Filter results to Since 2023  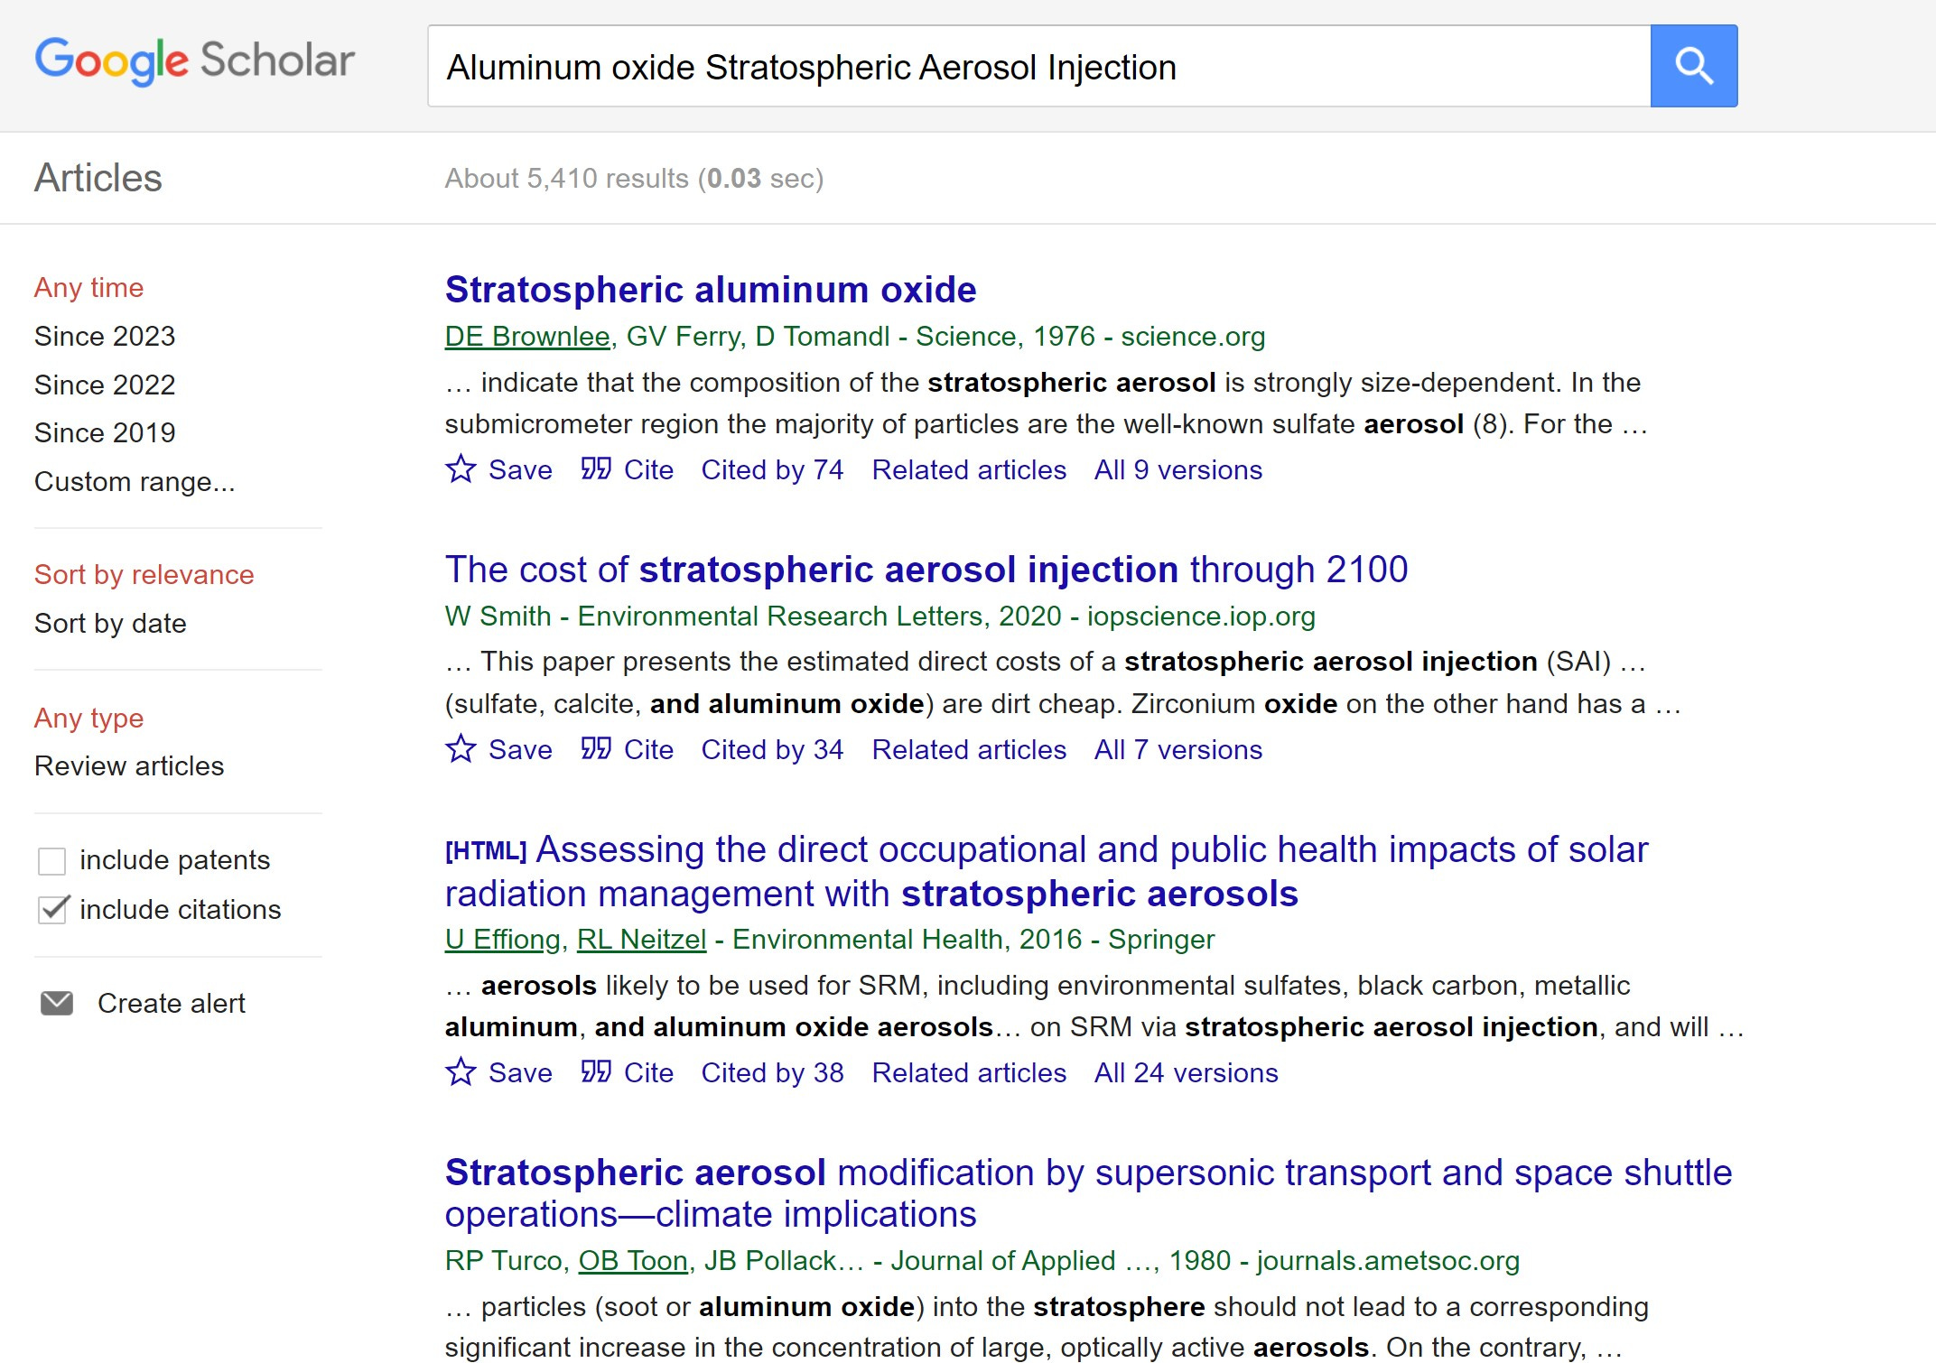click(x=105, y=336)
